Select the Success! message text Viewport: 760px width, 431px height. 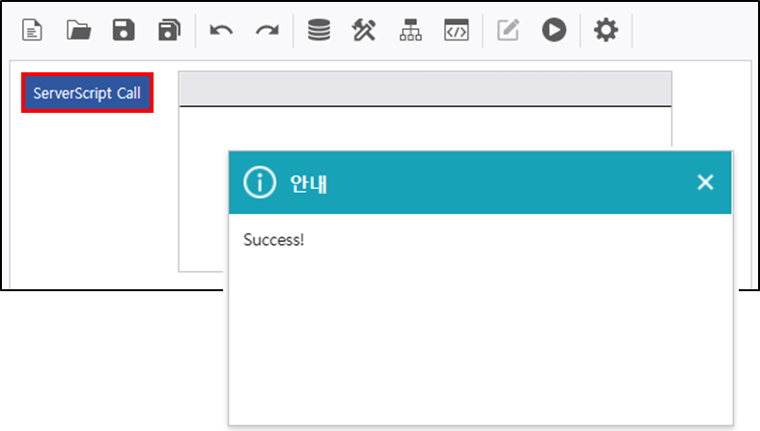point(274,240)
